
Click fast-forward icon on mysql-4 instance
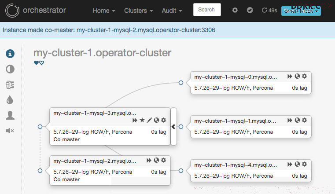coord(290,164)
